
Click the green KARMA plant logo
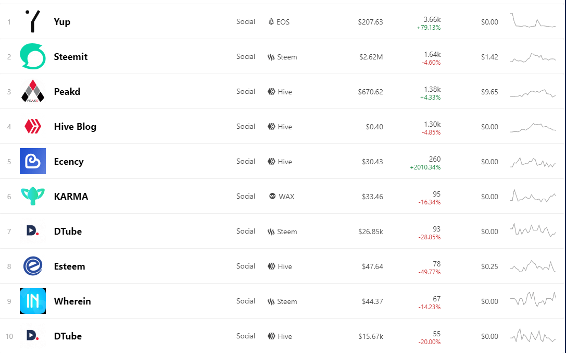point(32,196)
